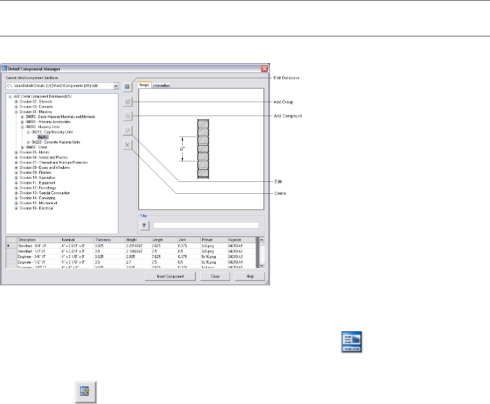Image resolution: width=490 pixels, height=404 pixels.
Task: Click the Help button
Action: tap(250, 276)
